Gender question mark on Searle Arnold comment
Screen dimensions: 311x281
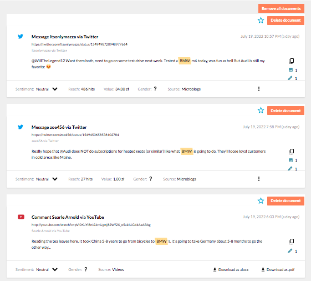point(86,269)
